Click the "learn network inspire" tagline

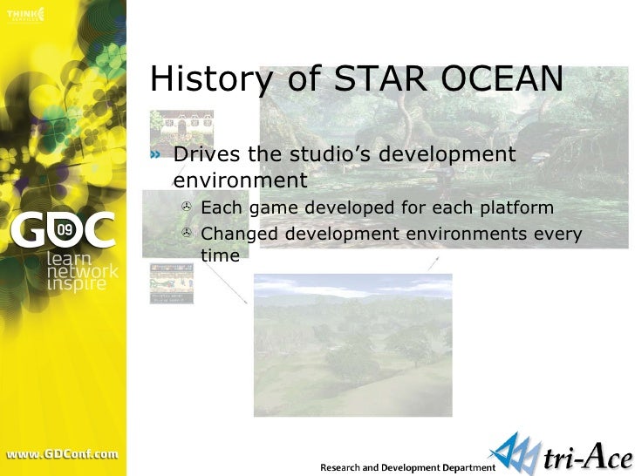pos(82,271)
